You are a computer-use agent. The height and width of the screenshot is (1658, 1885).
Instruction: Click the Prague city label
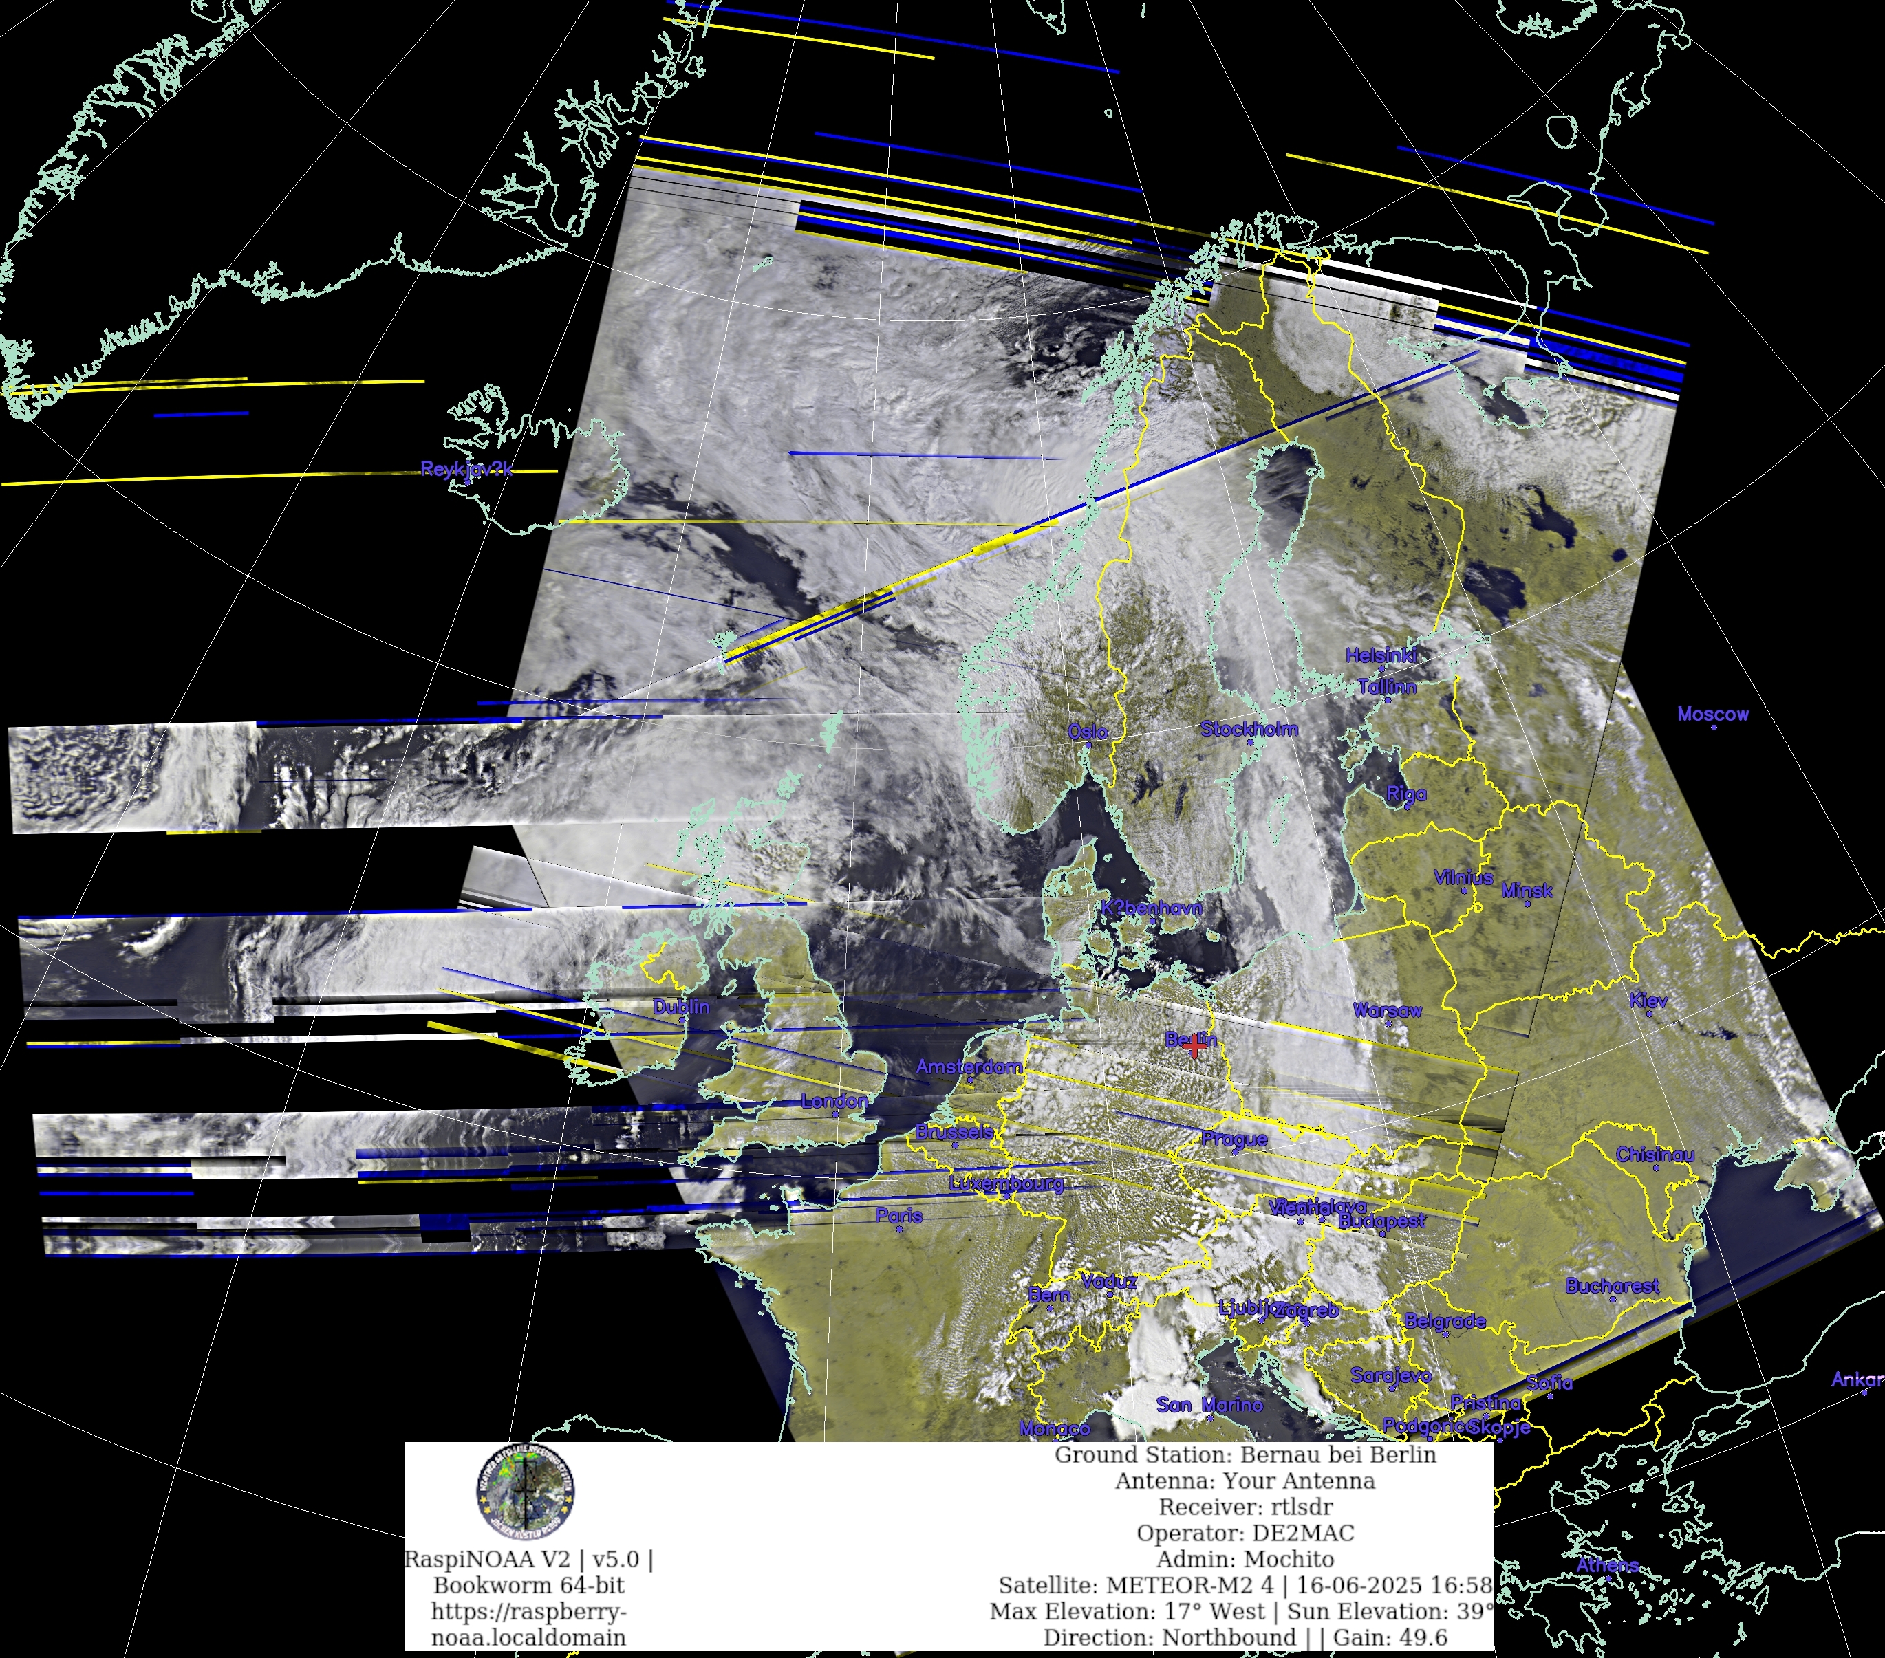[1234, 1139]
